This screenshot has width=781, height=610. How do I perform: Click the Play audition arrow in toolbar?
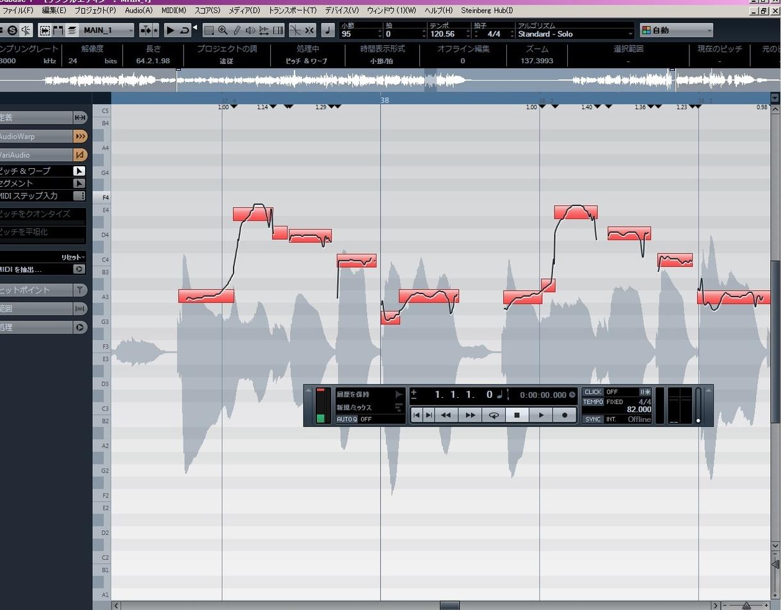[170, 30]
